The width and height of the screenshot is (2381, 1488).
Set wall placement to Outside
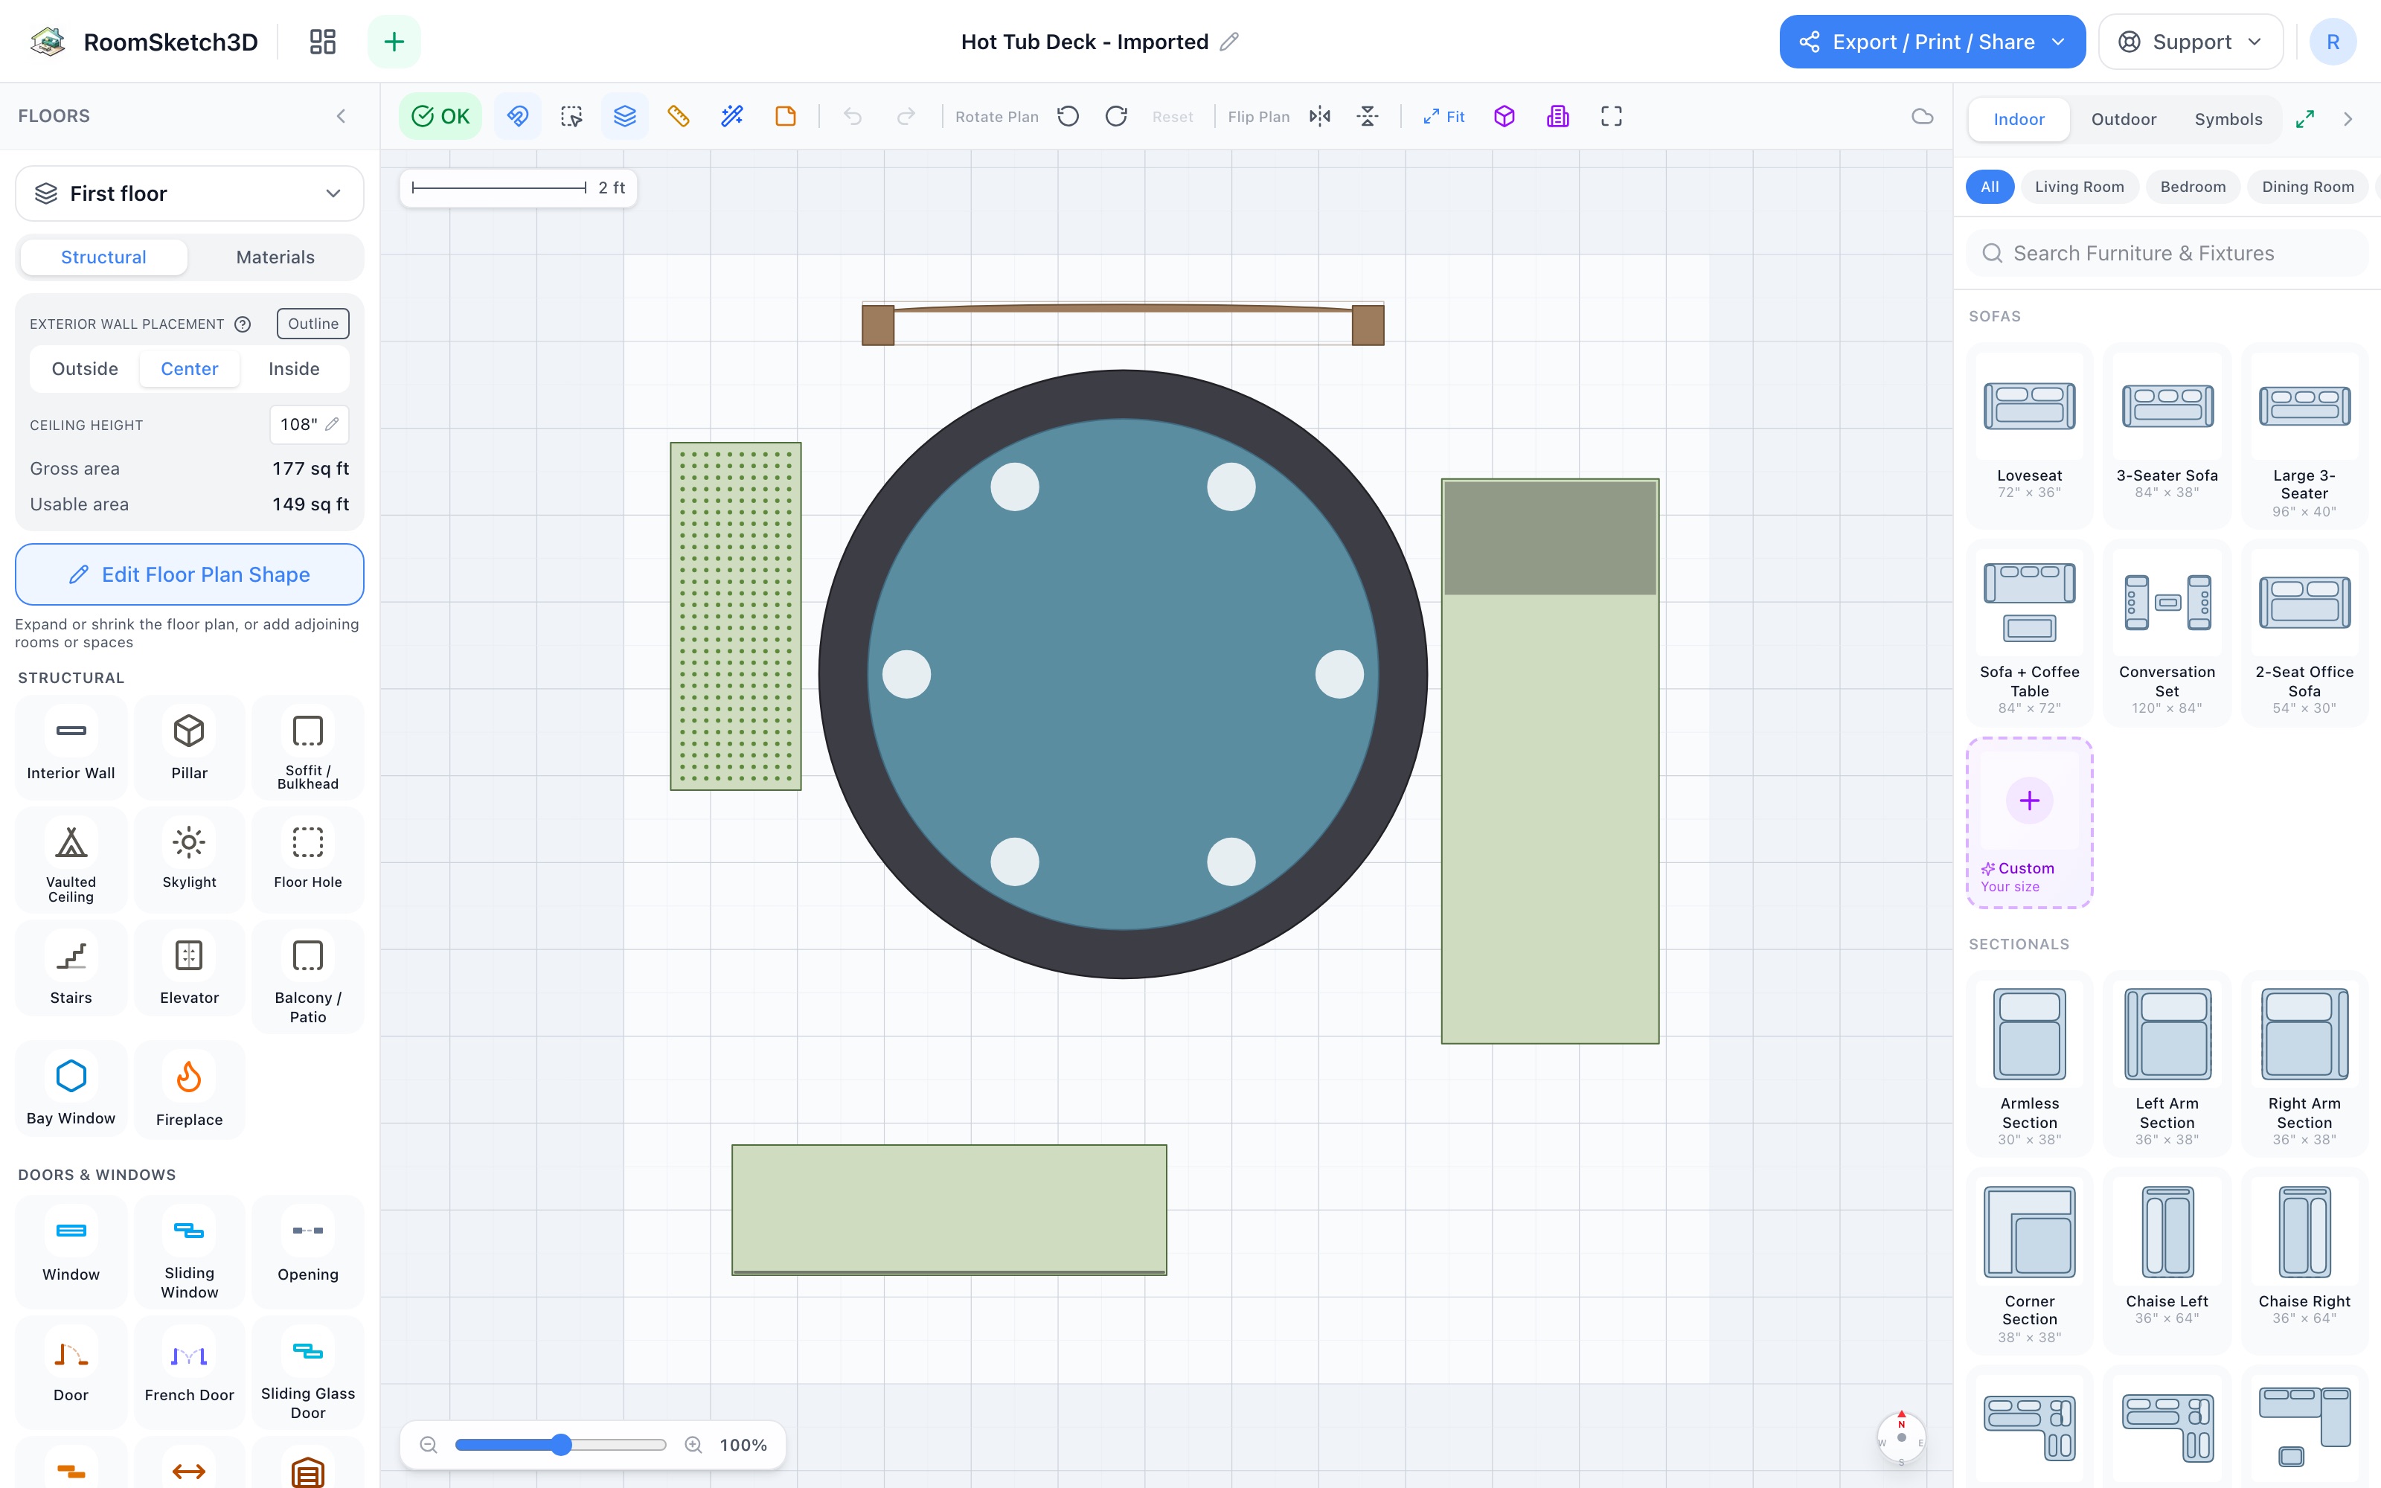pos(85,369)
